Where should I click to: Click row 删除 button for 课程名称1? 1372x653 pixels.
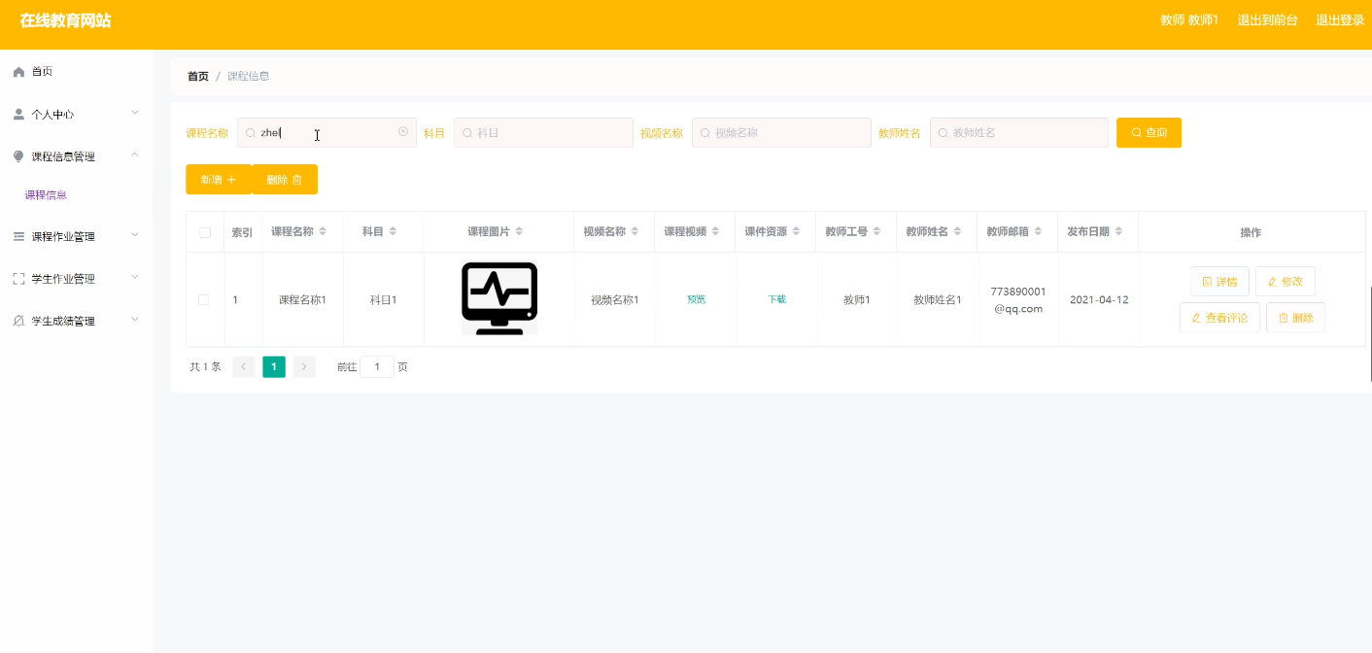pyautogui.click(x=1295, y=318)
